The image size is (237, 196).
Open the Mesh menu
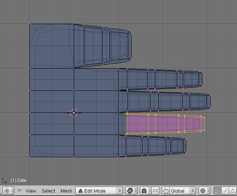(66, 191)
